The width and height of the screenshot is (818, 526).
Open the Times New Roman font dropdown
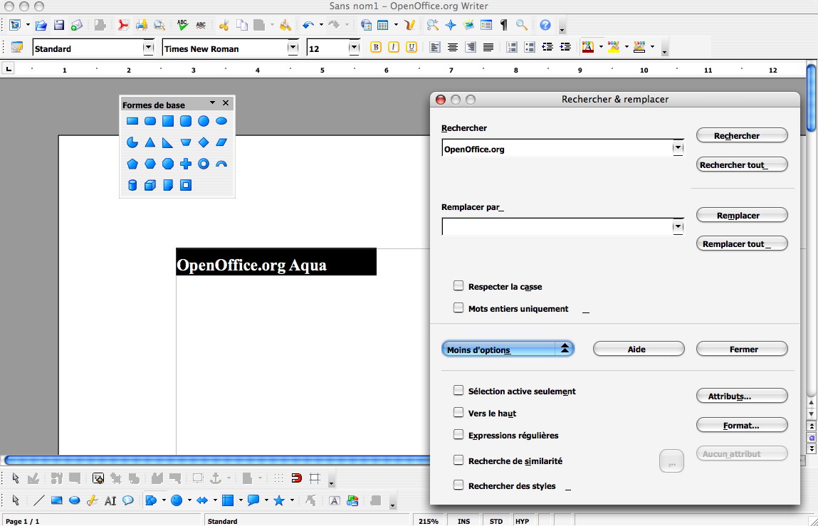(293, 48)
